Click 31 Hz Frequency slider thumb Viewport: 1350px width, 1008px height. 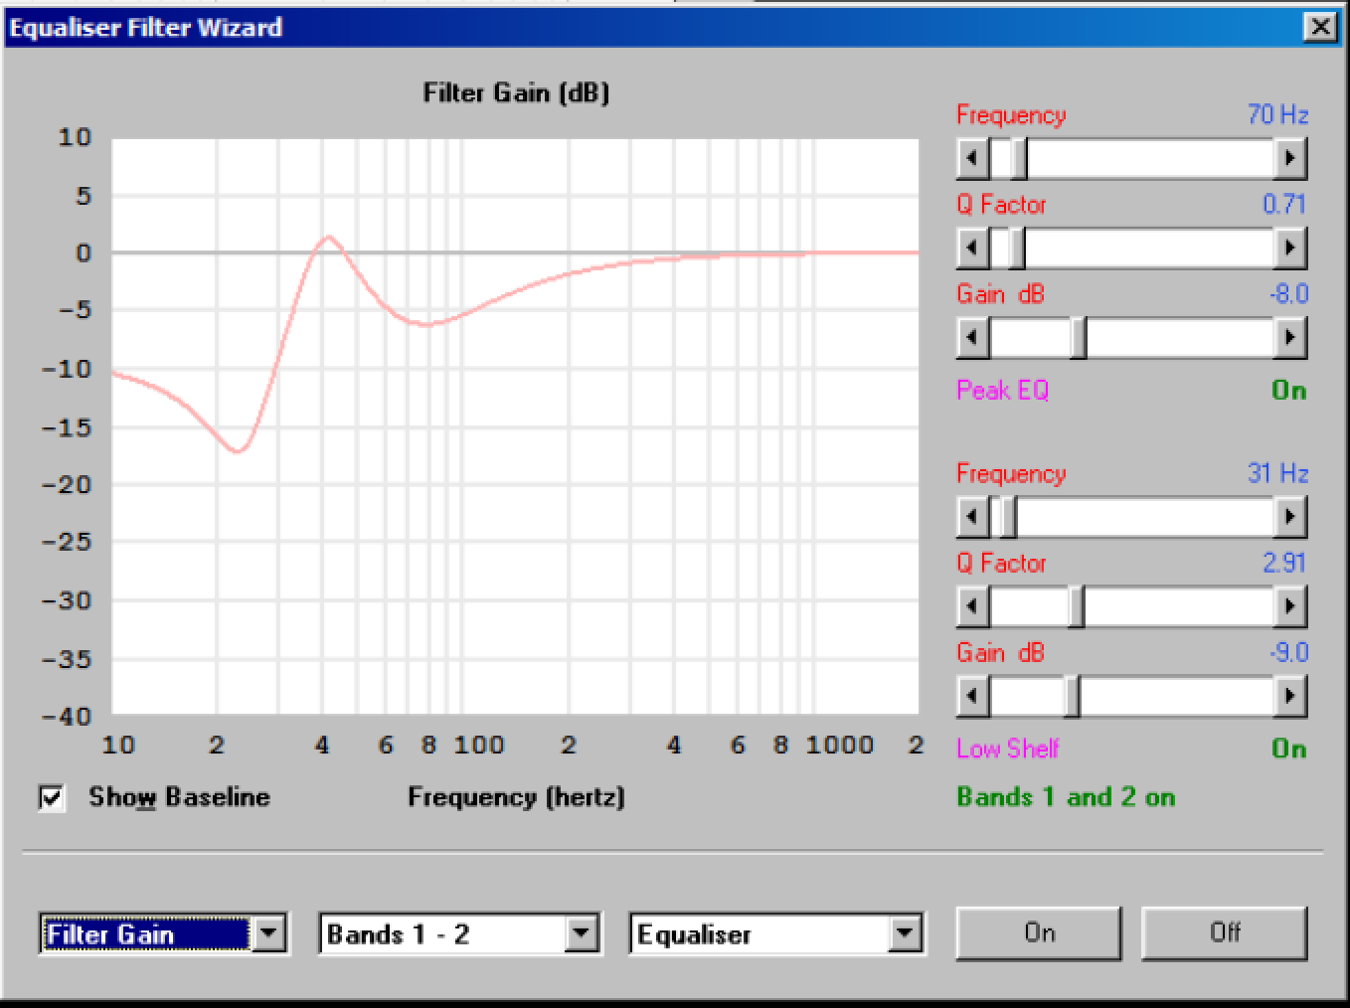click(1008, 517)
